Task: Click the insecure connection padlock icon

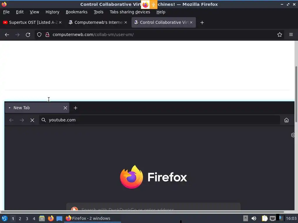Action: (47, 35)
